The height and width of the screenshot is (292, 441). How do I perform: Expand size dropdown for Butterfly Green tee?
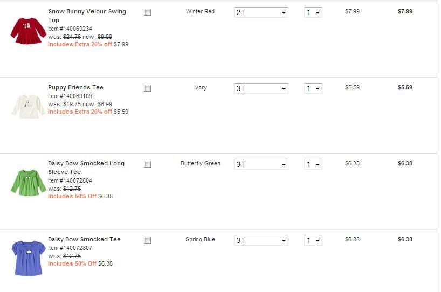click(x=261, y=164)
